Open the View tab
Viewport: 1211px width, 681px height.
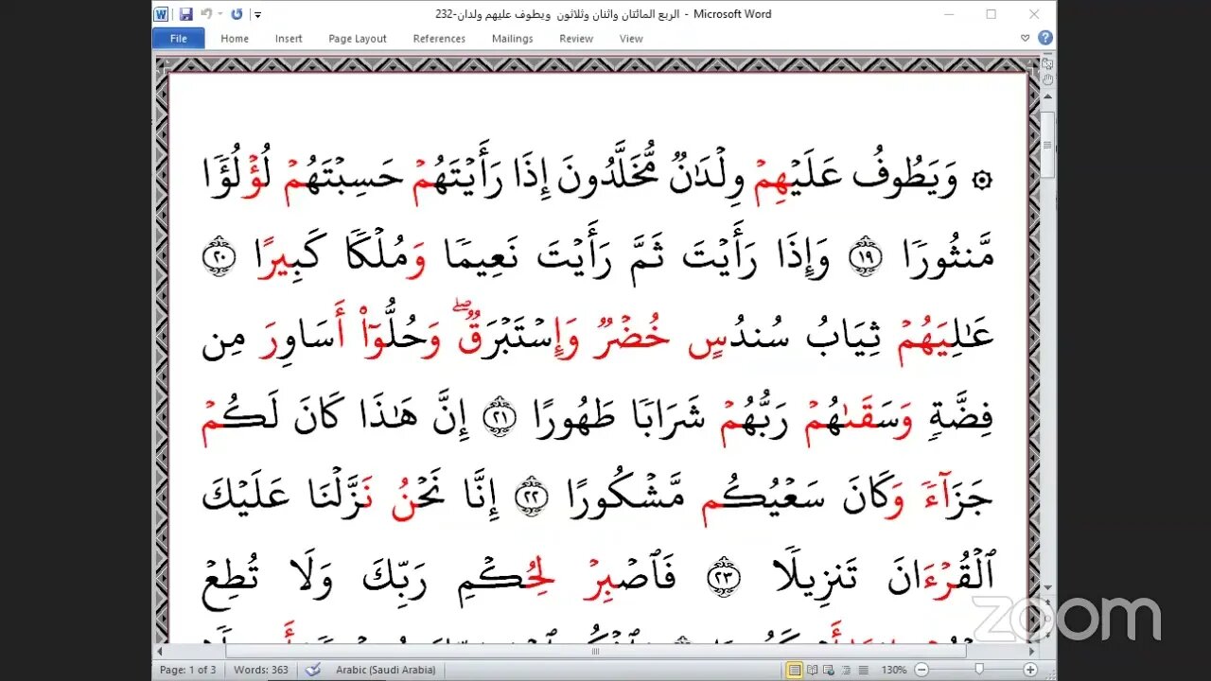pyautogui.click(x=631, y=39)
